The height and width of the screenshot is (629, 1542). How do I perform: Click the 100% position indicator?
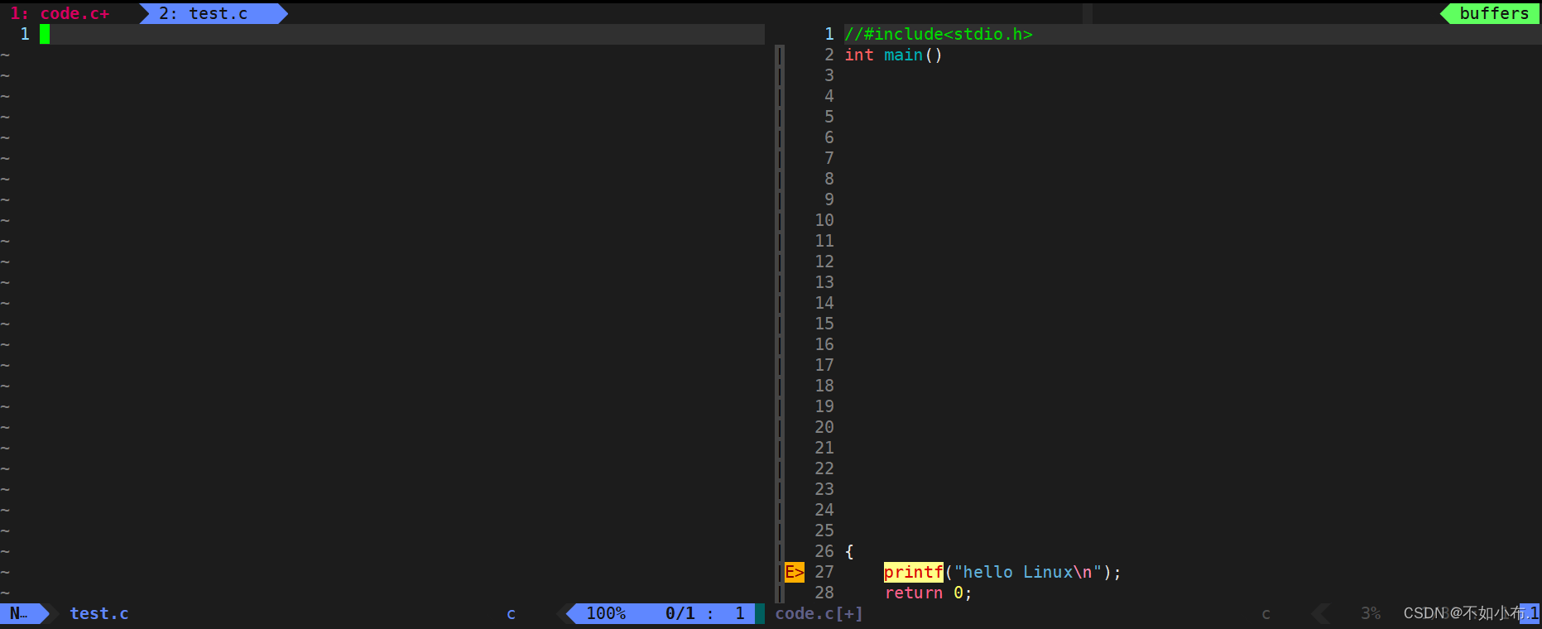click(606, 613)
